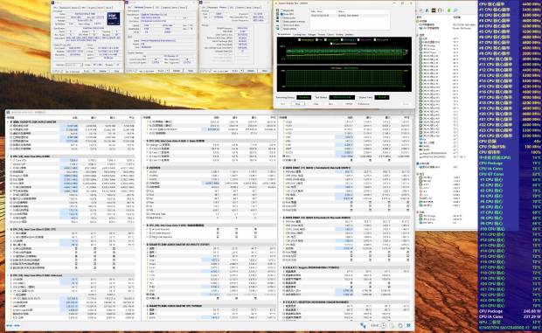Switch to the Clocks tab

(330, 34)
